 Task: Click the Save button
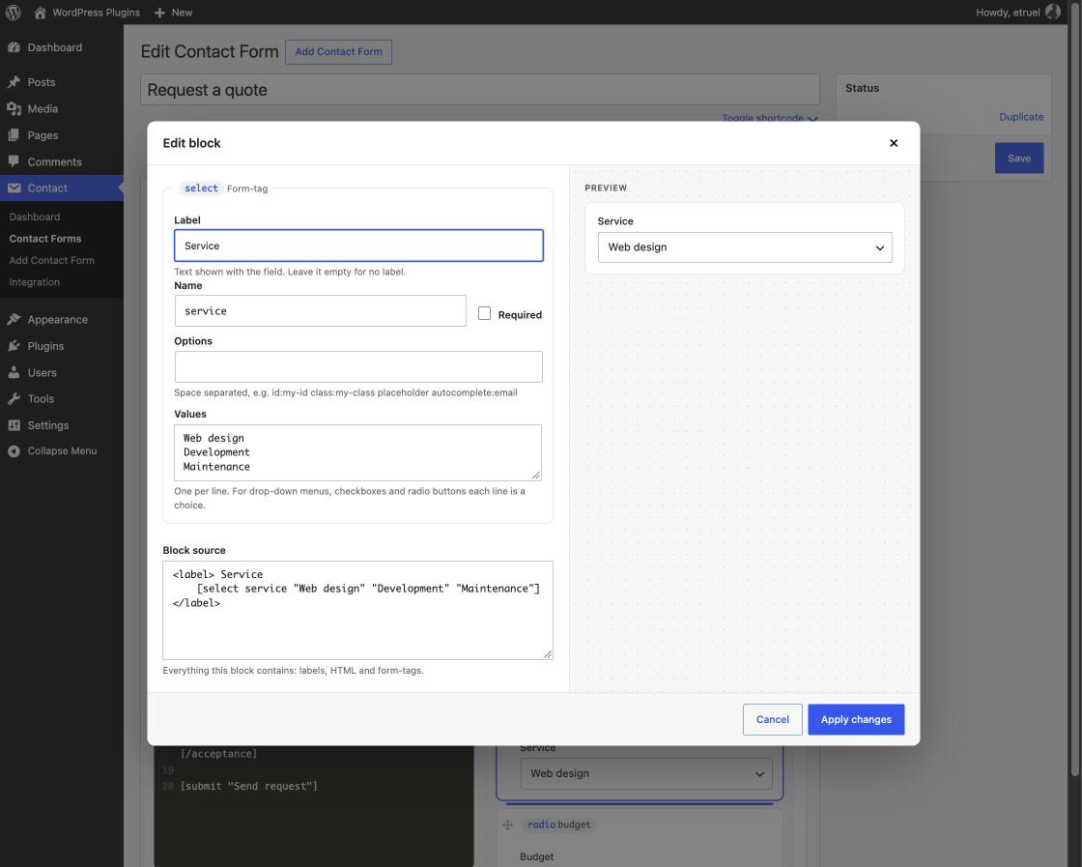click(1018, 159)
